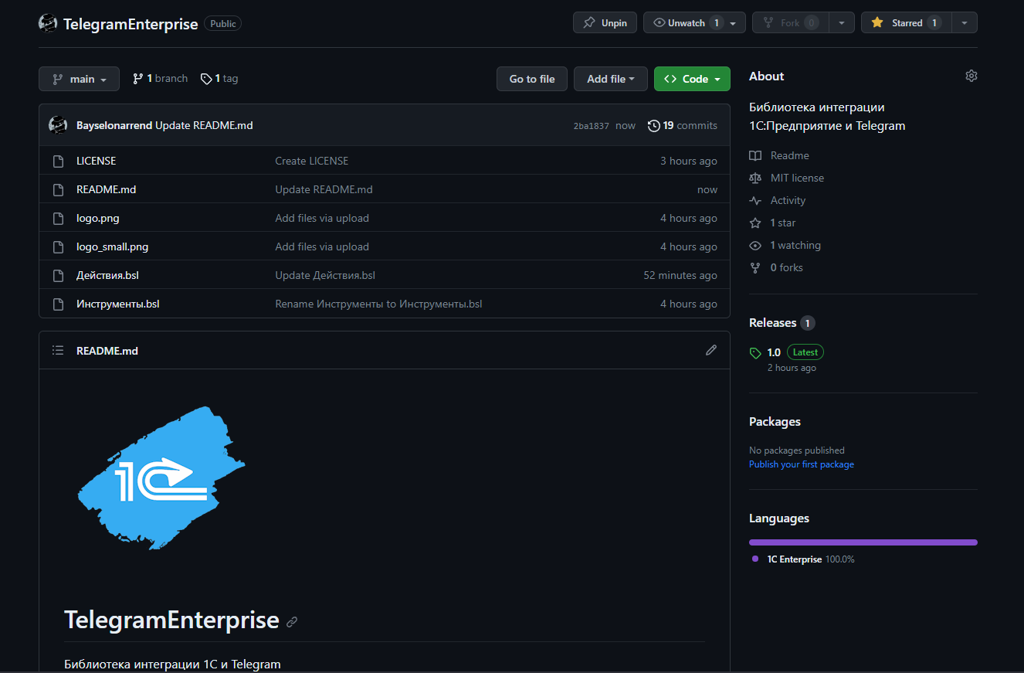Open the 1 star link
This screenshot has height=673, width=1024.
click(772, 223)
